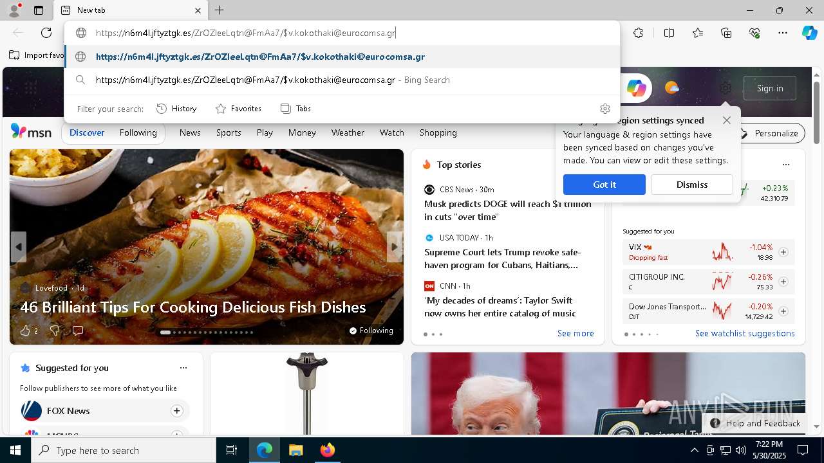Open the Sports menu item

pos(229,132)
